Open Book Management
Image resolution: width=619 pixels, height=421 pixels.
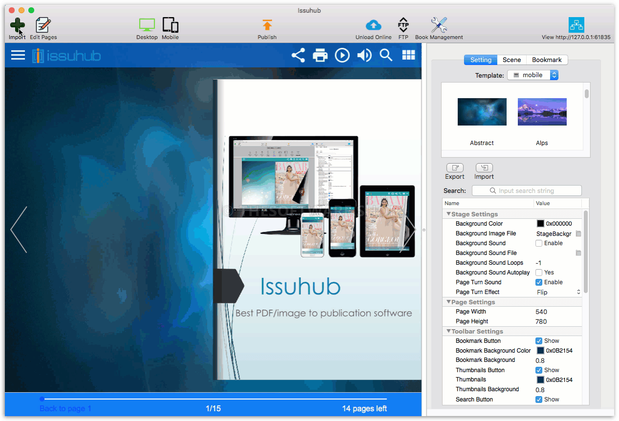click(x=438, y=24)
